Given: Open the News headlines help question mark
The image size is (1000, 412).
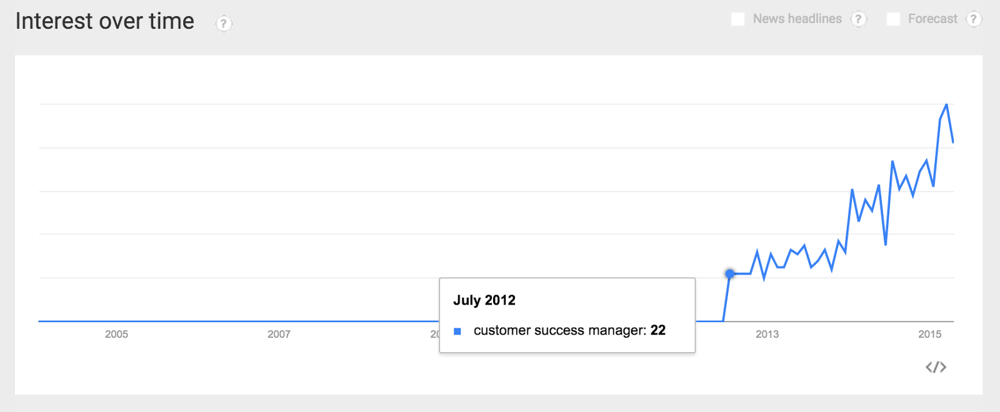Looking at the screenshot, I should click(x=859, y=19).
